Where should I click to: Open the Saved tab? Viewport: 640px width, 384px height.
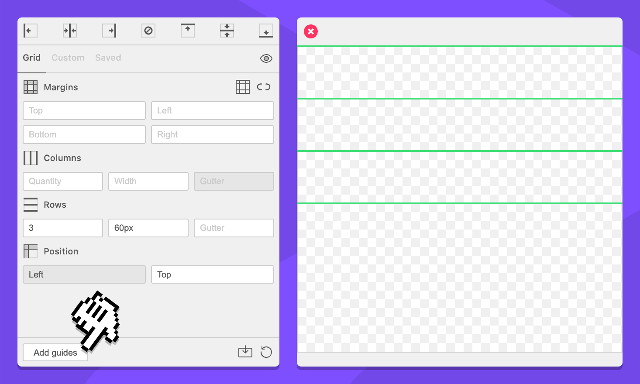(x=108, y=58)
